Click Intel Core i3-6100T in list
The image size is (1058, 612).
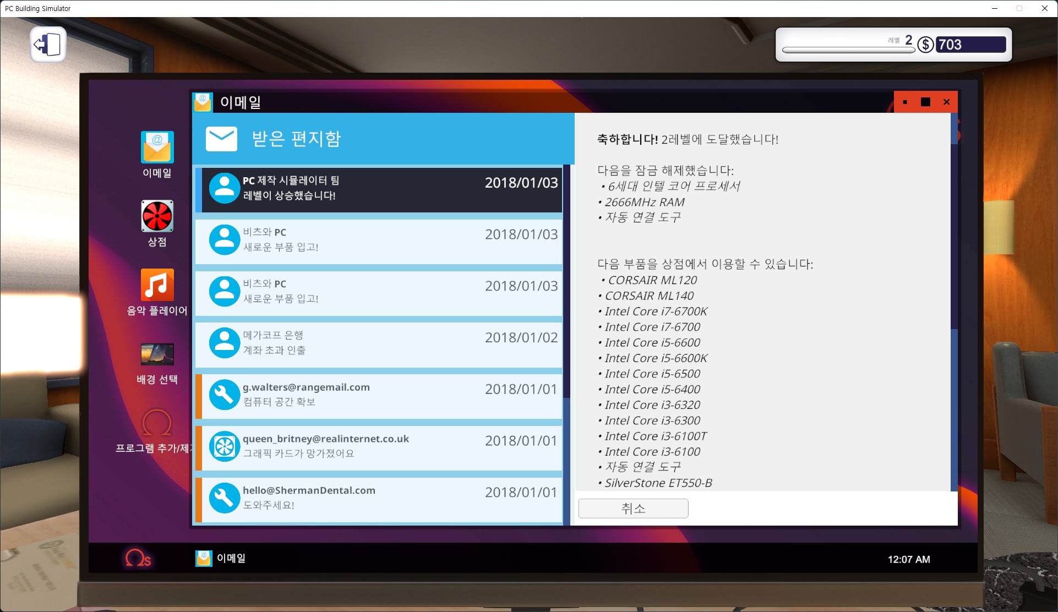pyautogui.click(x=656, y=436)
